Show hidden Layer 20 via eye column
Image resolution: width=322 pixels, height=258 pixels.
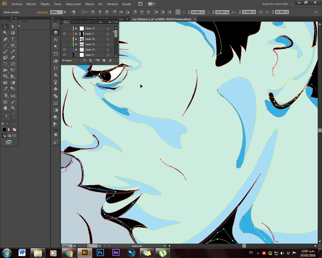point(64,39)
